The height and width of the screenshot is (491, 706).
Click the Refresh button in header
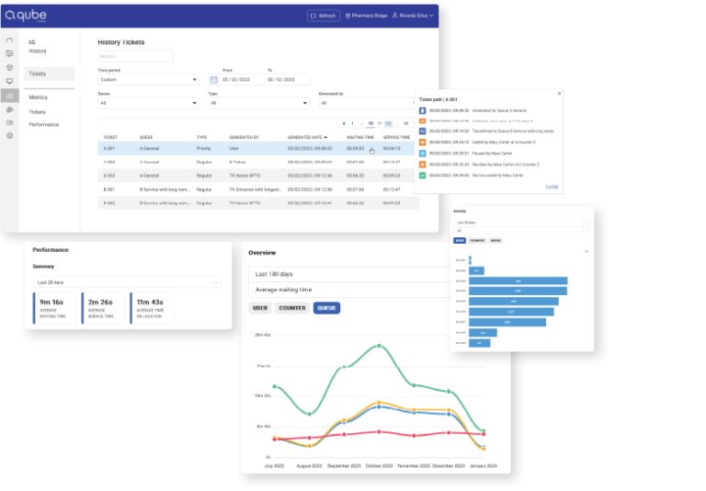(324, 16)
